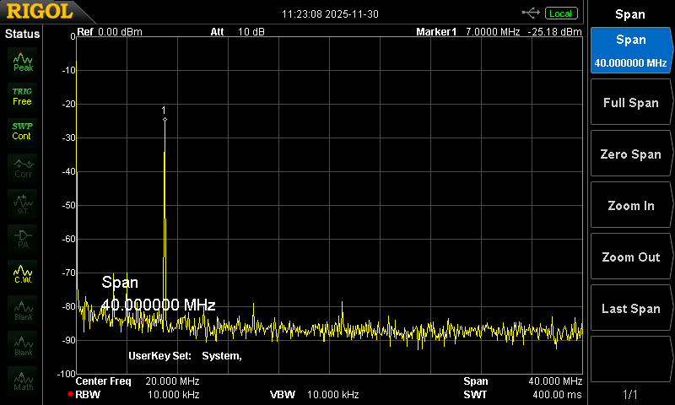Click the C.W. trace status icon
675x405 pixels.
(x=23, y=273)
